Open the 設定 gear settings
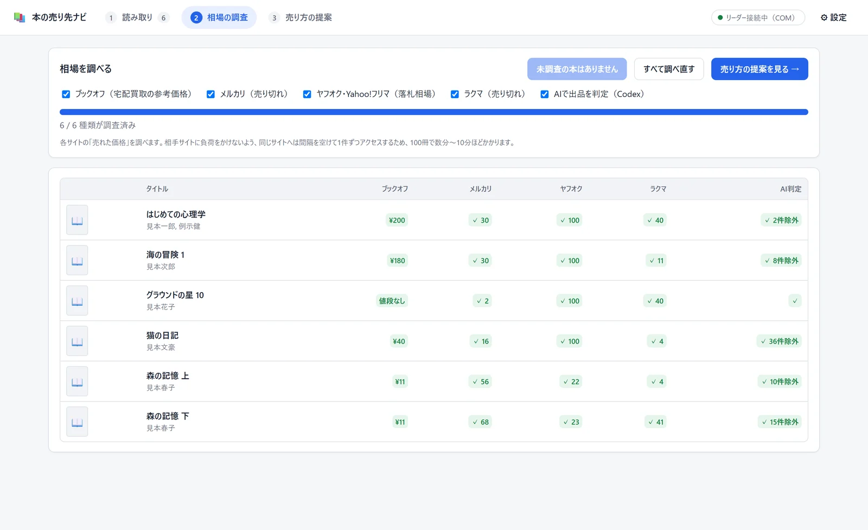Viewport: 868px width, 530px height. (834, 17)
